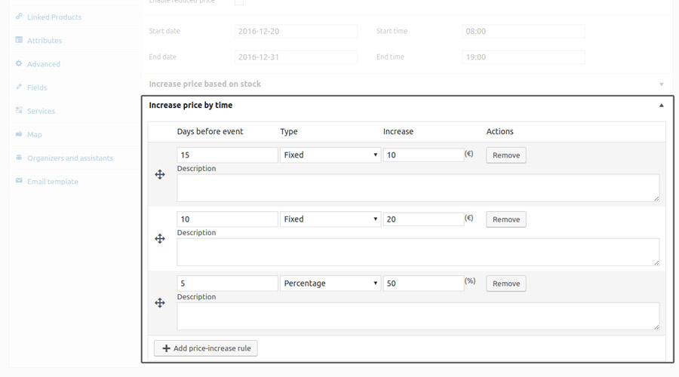
Task: Open the Services tab in sidebar
Action: [41, 111]
